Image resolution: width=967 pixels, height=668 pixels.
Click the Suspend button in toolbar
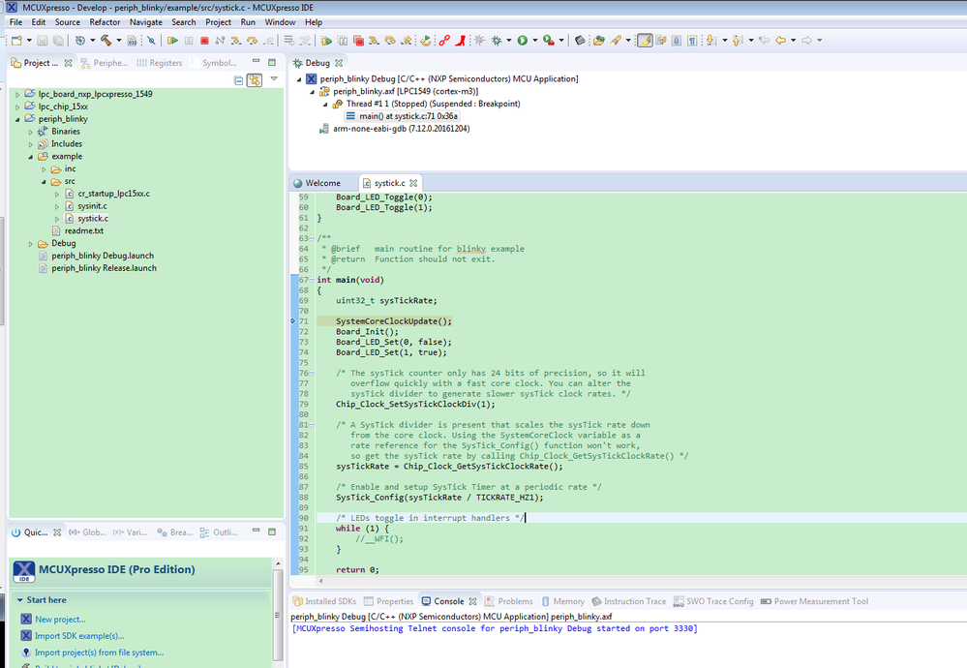pyautogui.click(x=189, y=41)
